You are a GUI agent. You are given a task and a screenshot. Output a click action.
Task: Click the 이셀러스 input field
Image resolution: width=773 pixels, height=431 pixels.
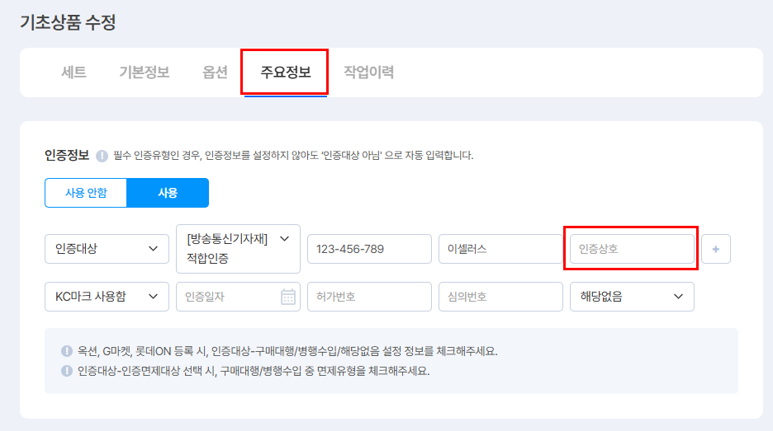click(x=500, y=249)
